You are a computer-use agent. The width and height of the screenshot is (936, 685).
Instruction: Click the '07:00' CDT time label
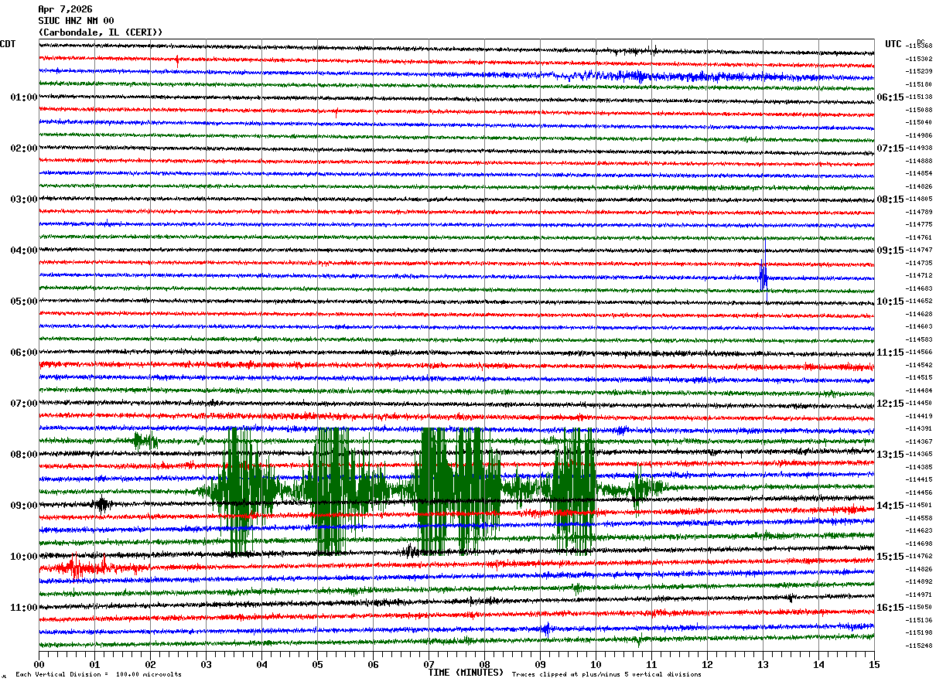[24, 404]
